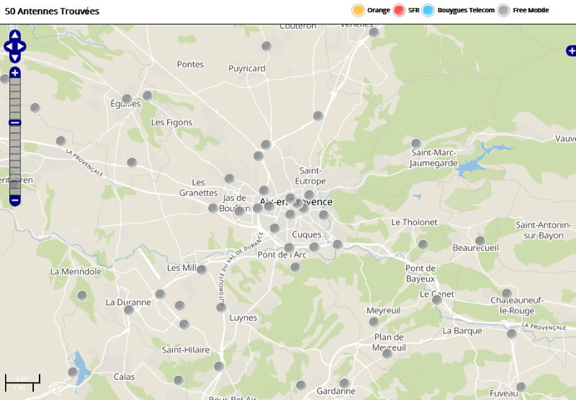Image resolution: width=576 pixels, height=400 pixels.
Task: Zoom in with the plus button
Action: tap(14, 73)
